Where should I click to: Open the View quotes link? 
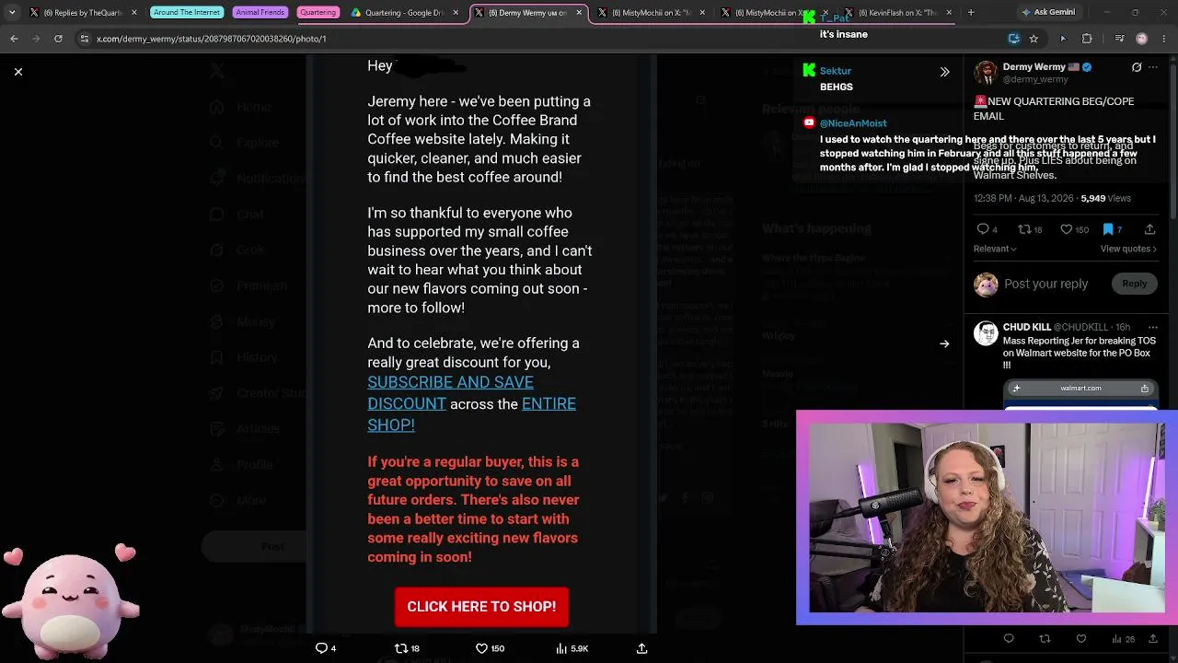(1128, 249)
